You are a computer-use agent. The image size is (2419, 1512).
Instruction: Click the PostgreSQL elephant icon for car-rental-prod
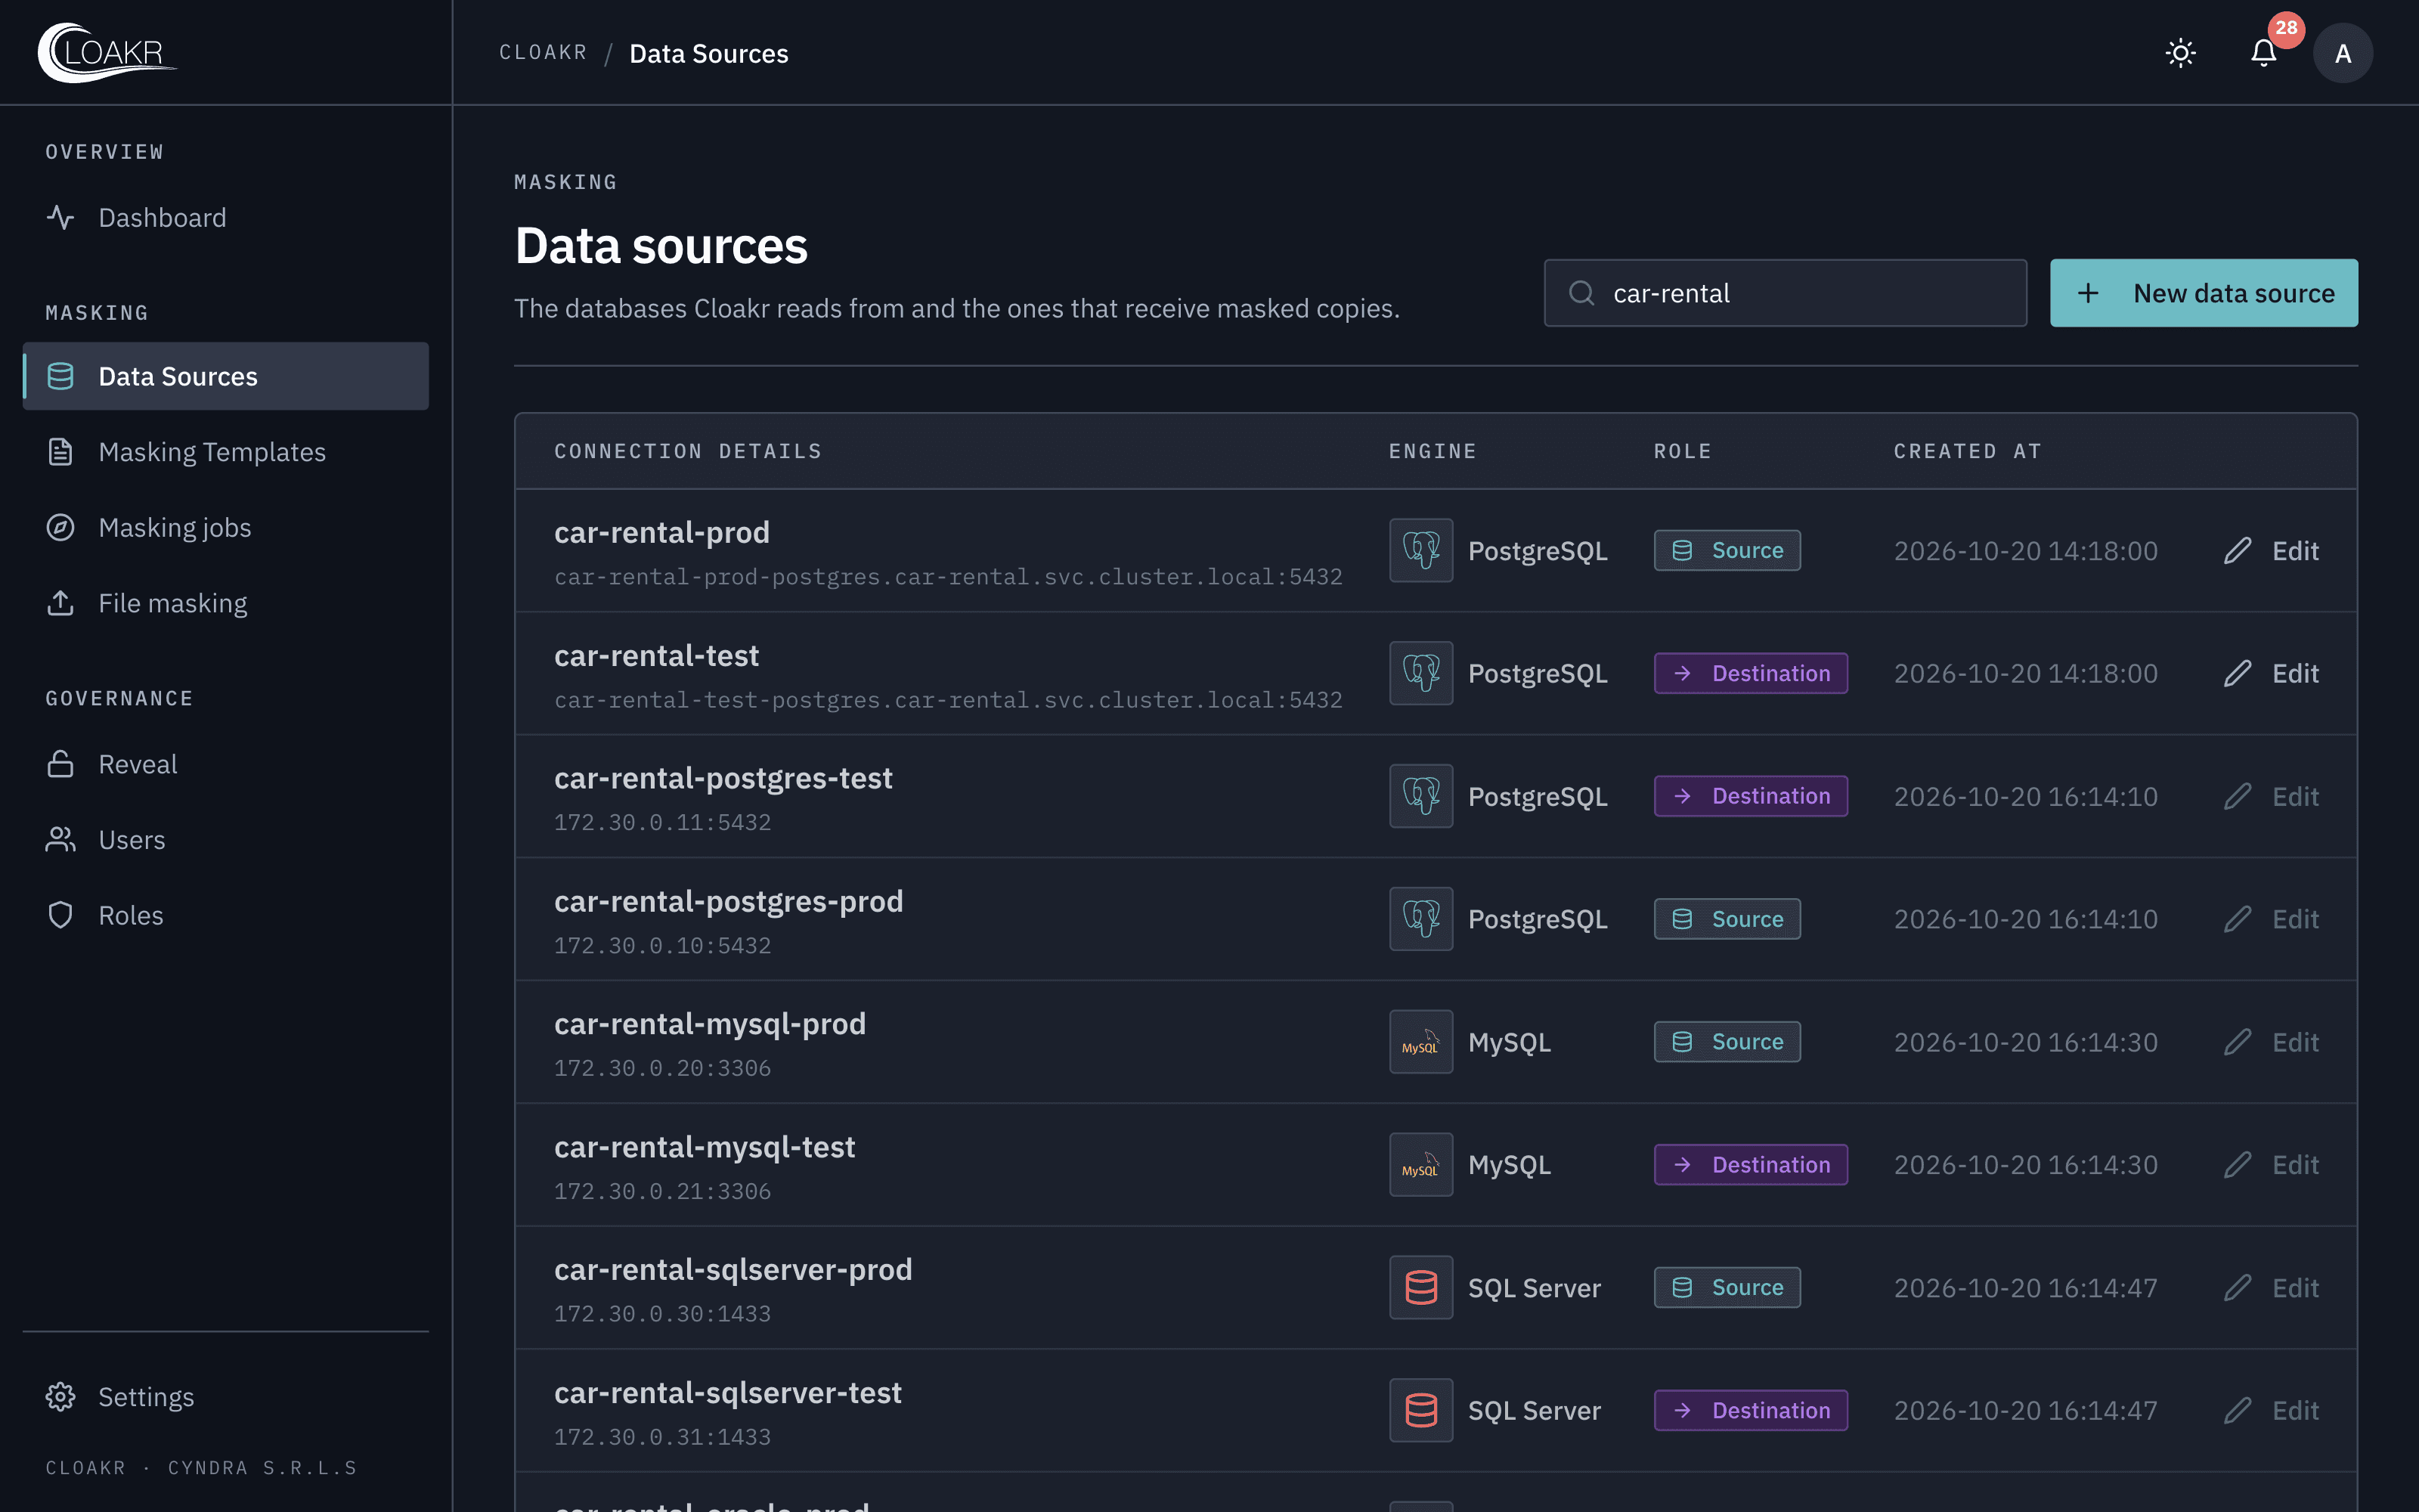pyautogui.click(x=1420, y=550)
